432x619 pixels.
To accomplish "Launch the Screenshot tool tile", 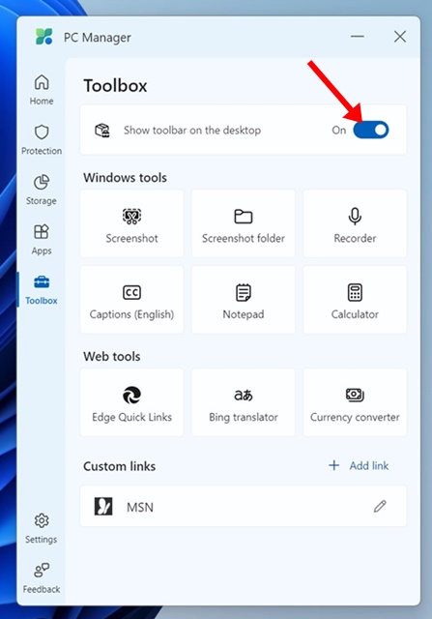I will coord(131,223).
